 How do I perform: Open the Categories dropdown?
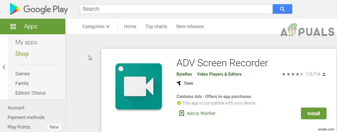96,27
